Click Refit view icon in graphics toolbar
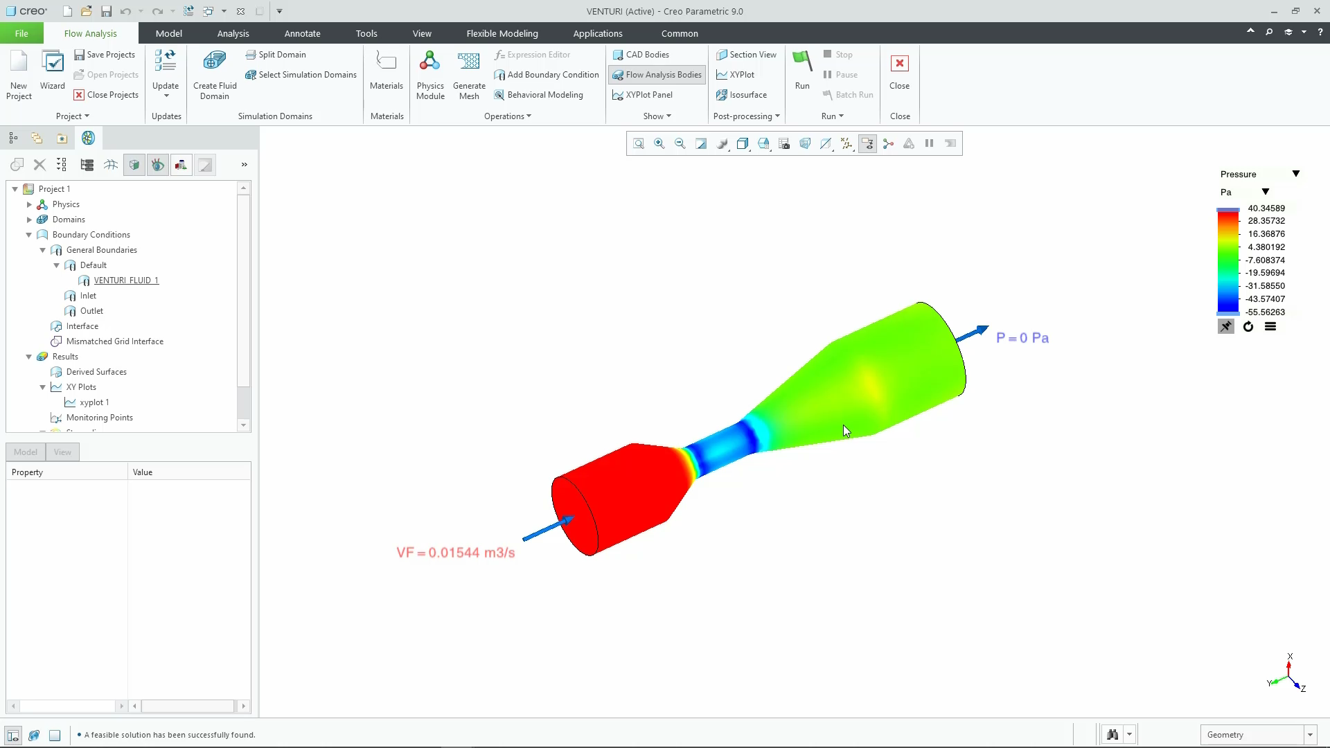This screenshot has height=748, width=1330. (x=639, y=143)
